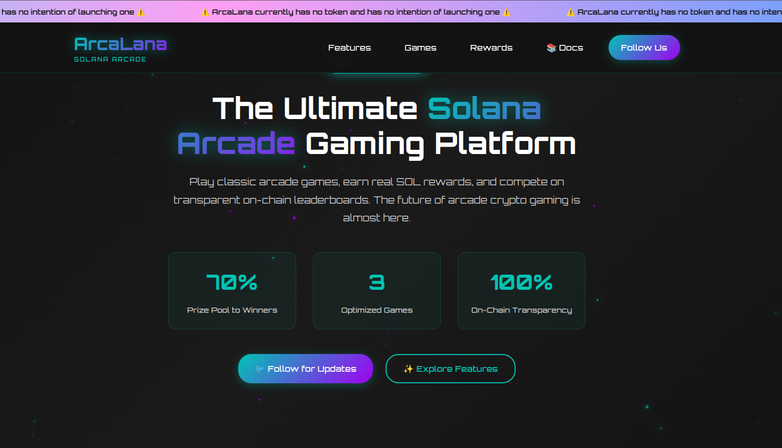The width and height of the screenshot is (782, 448).
Task: Open the Rewards nav item
Action: pyautogui.click(x=491, y=48)
